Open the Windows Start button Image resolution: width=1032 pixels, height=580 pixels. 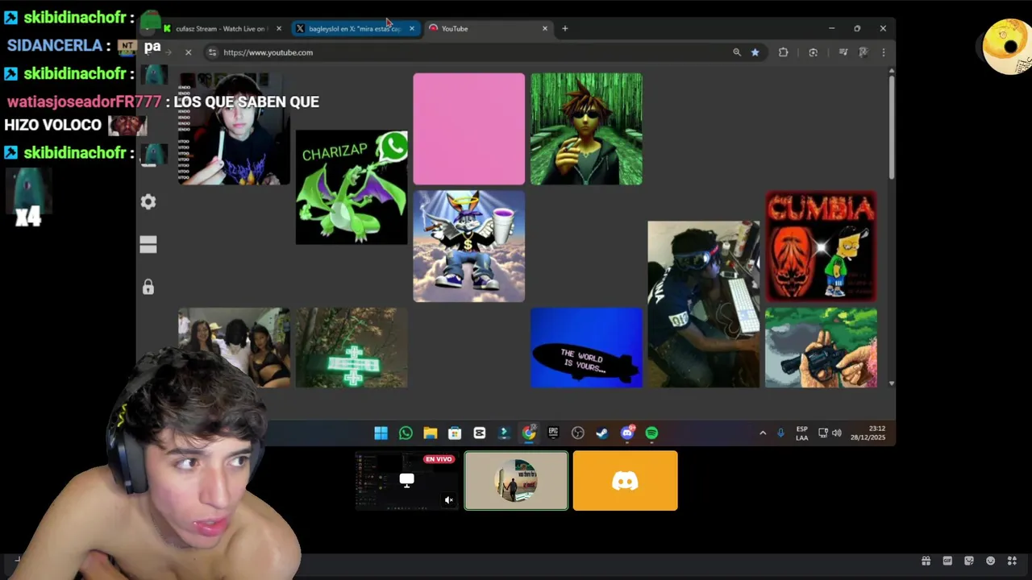pyautogui.click(x=381, y=433)
